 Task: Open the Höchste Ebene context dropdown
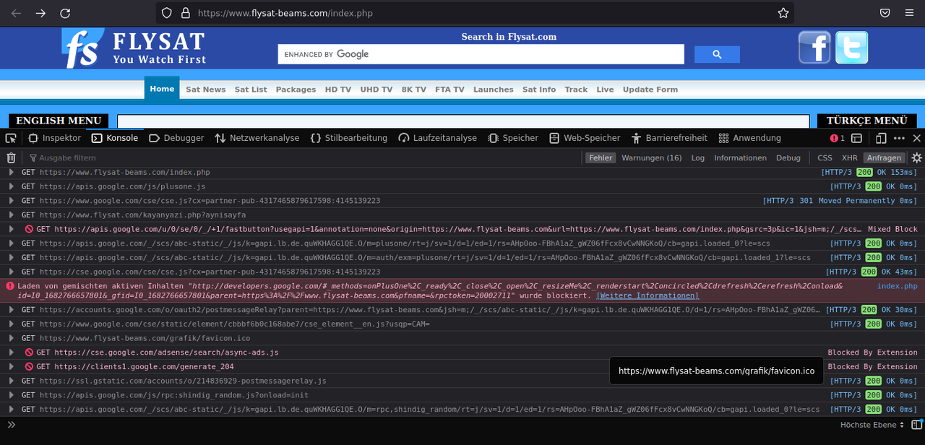pyautogui.click(x=872, y=425)
